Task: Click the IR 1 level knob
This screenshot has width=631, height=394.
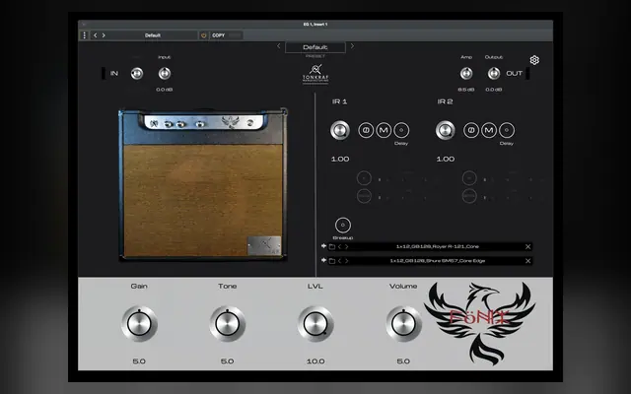Action: point(340,130)
